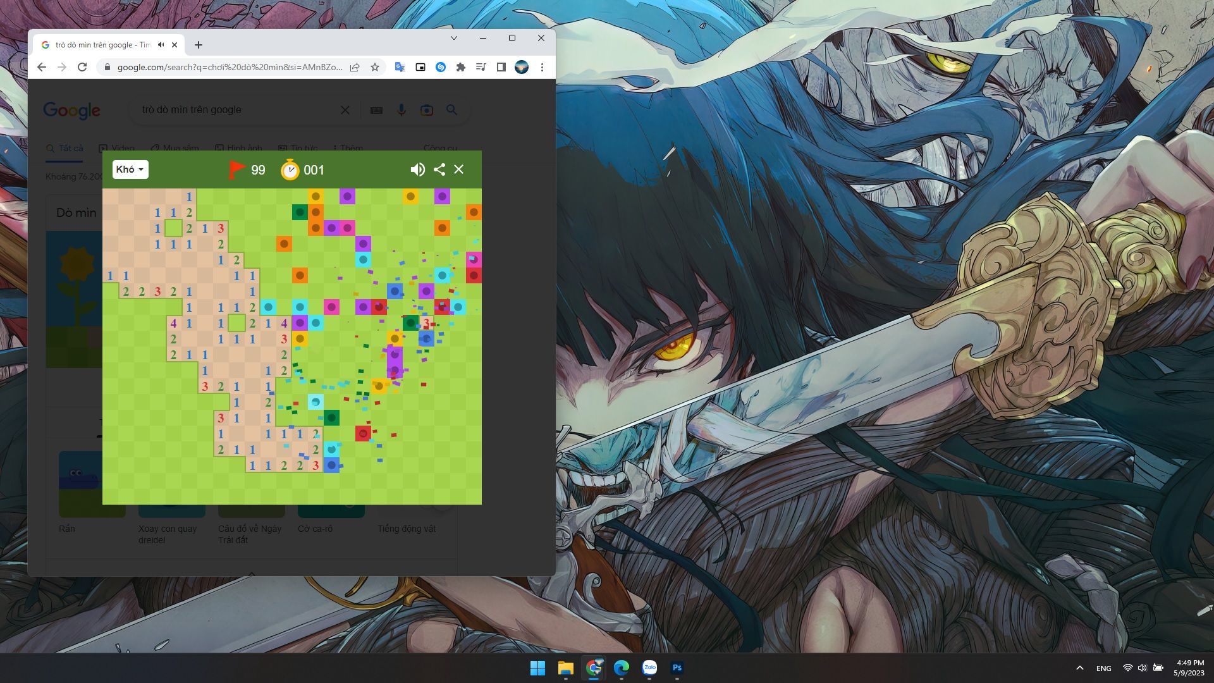Share this page from the address bar

click(x=355, y=67)
